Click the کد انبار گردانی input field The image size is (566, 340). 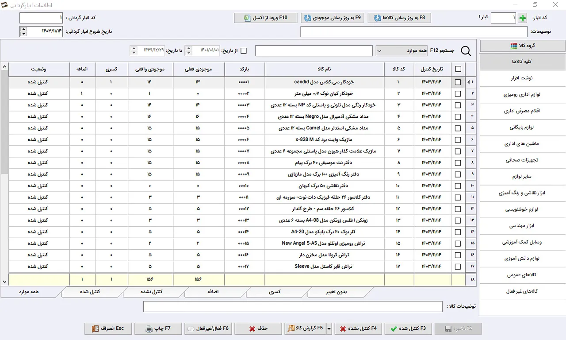42,18
